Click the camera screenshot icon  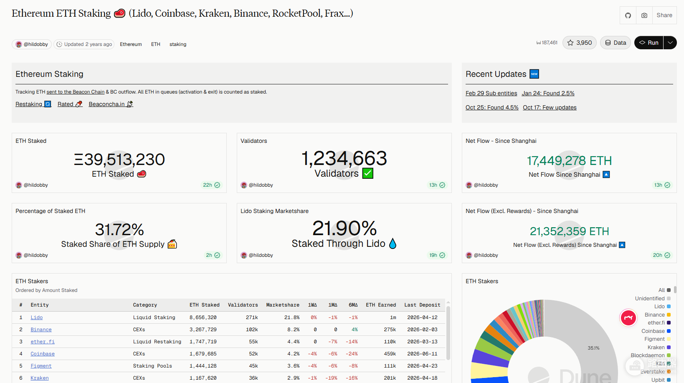pyautogui.click(x=644, y=15)
